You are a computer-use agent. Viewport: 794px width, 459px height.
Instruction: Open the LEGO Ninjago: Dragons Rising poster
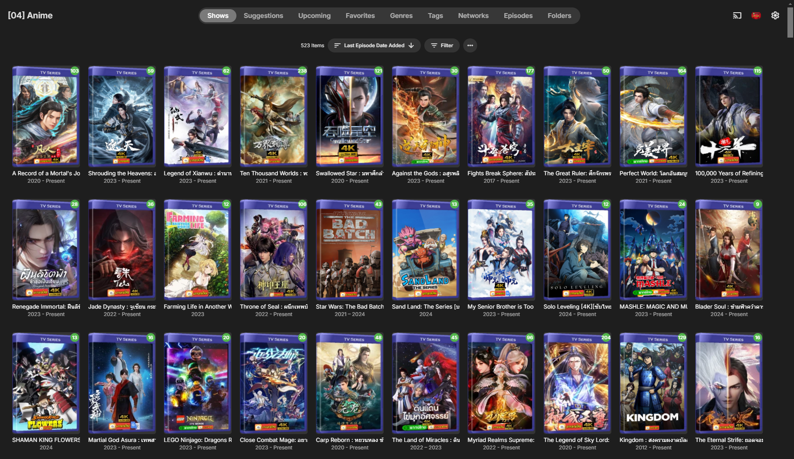coord(198,383)
